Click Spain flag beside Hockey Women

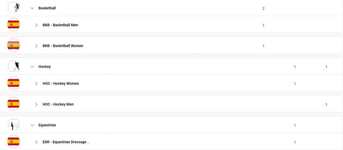coord(13,83)
